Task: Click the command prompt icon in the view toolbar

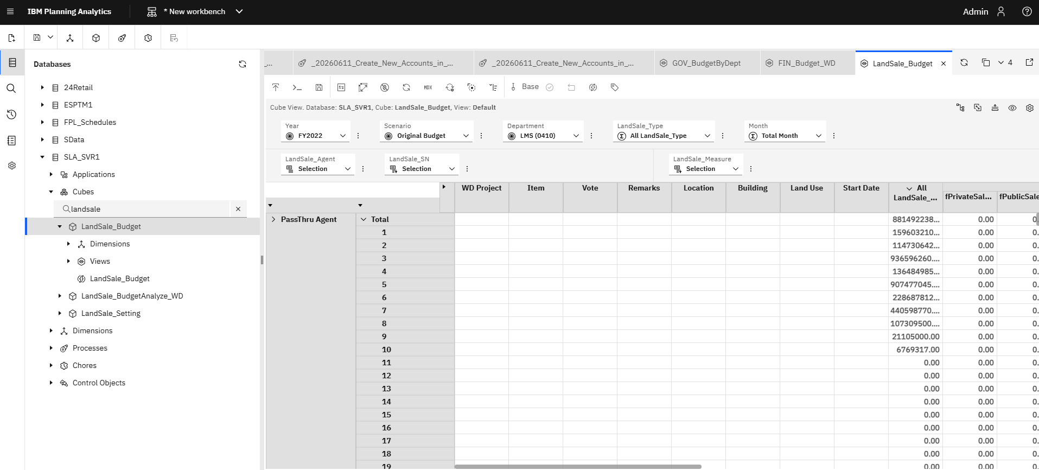Action: click(x=297, y=87)
